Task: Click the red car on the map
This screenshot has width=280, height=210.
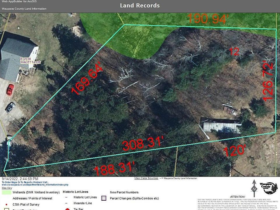Action: coord(10,89)
